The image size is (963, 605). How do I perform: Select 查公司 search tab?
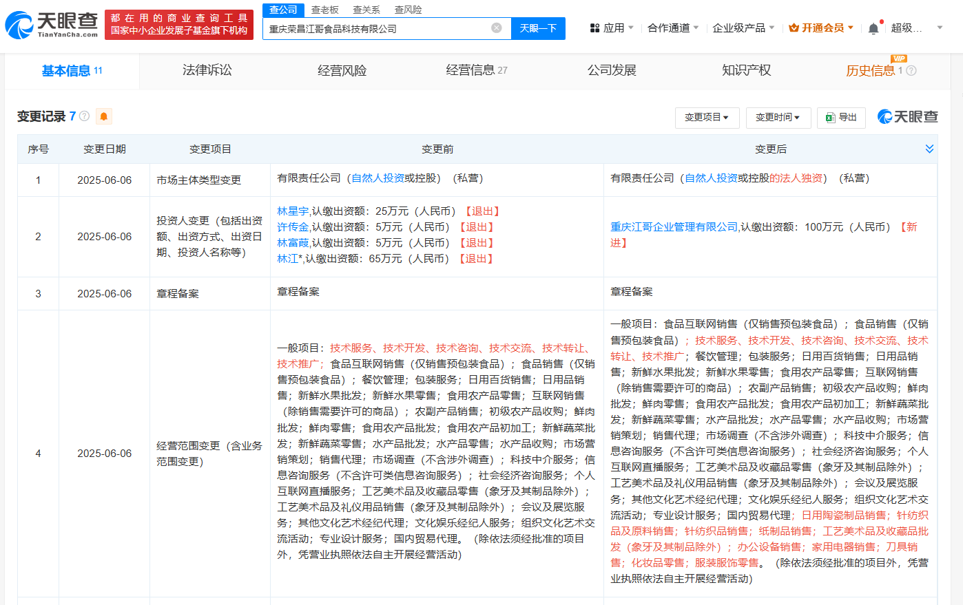click(283, 10)
